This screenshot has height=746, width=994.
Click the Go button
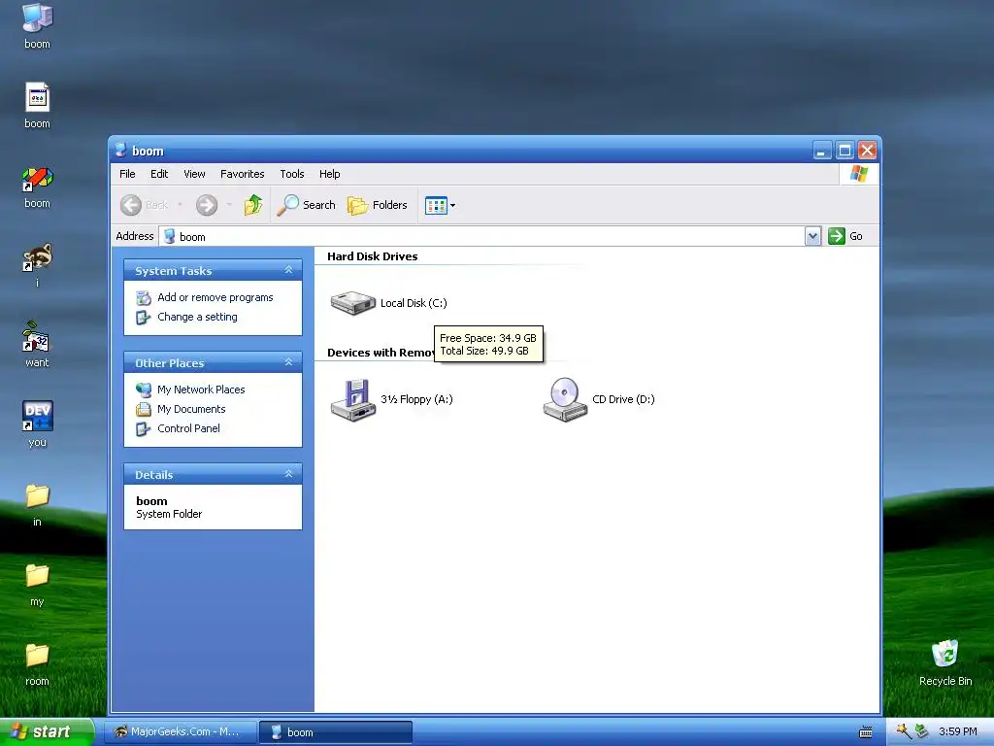845,236
